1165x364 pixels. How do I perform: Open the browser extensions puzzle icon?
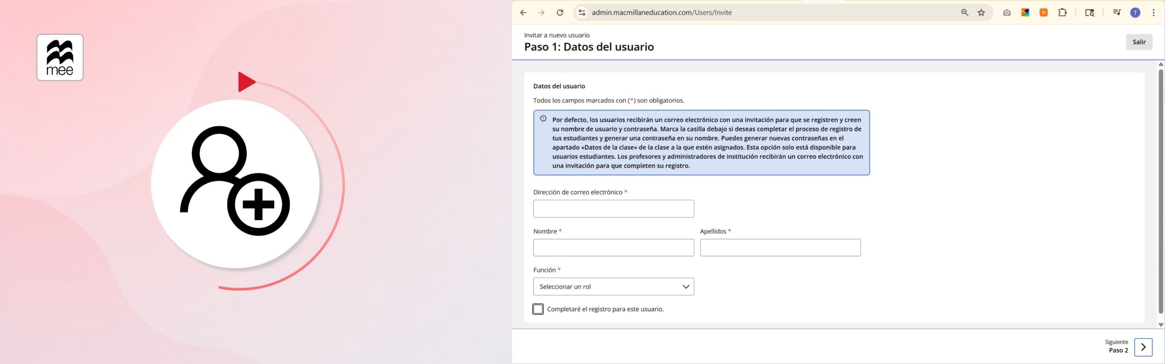(1062, 13)
